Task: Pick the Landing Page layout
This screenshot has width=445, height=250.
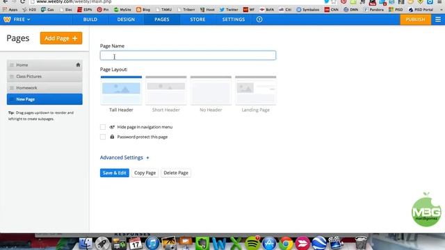Action: tap(256, 94)
